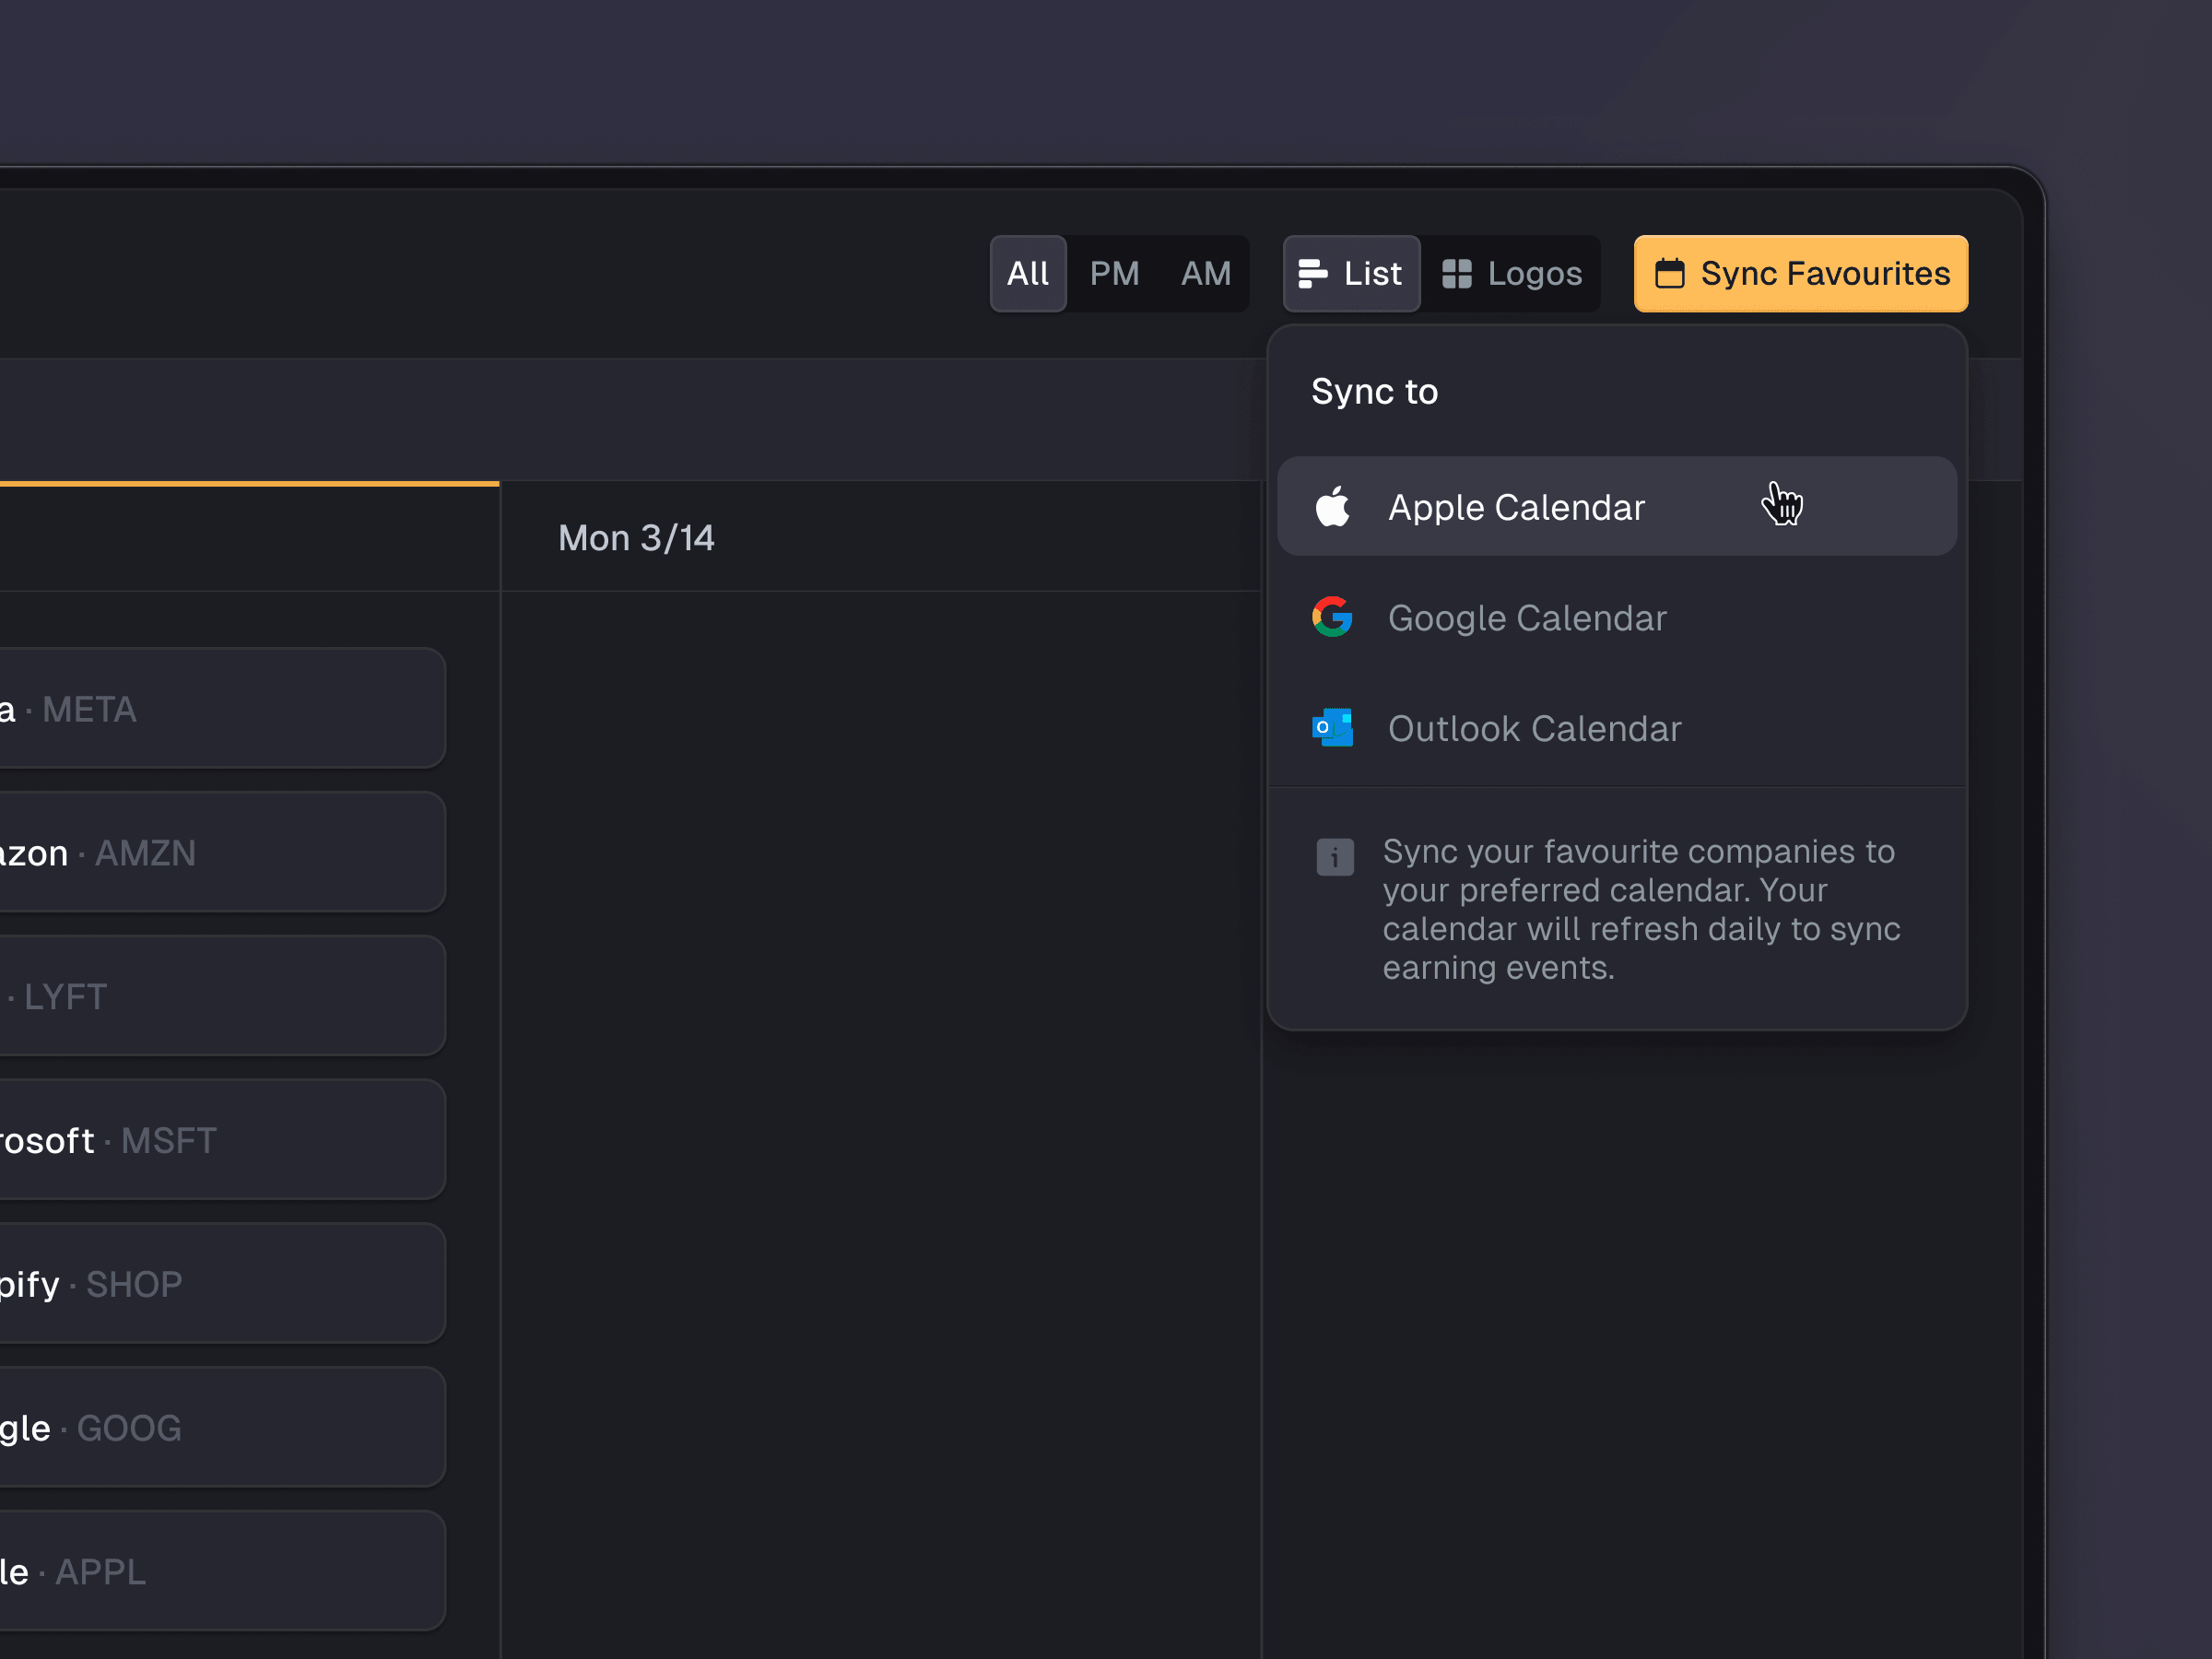Open the APPL company card
This screenshot has height=1659, width=2212.
[x=222, y=1571]
